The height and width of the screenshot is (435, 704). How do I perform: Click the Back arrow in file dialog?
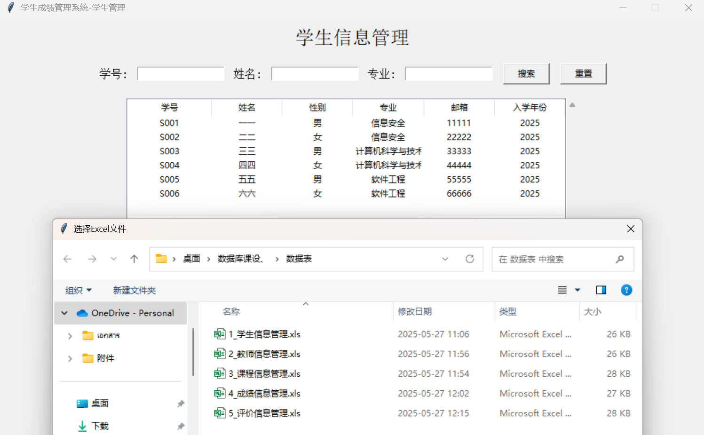pyautogui.click(x=68, y=259)
